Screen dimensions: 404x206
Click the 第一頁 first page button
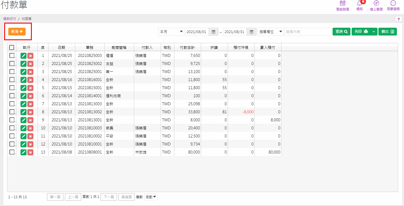tap(55, 197)
